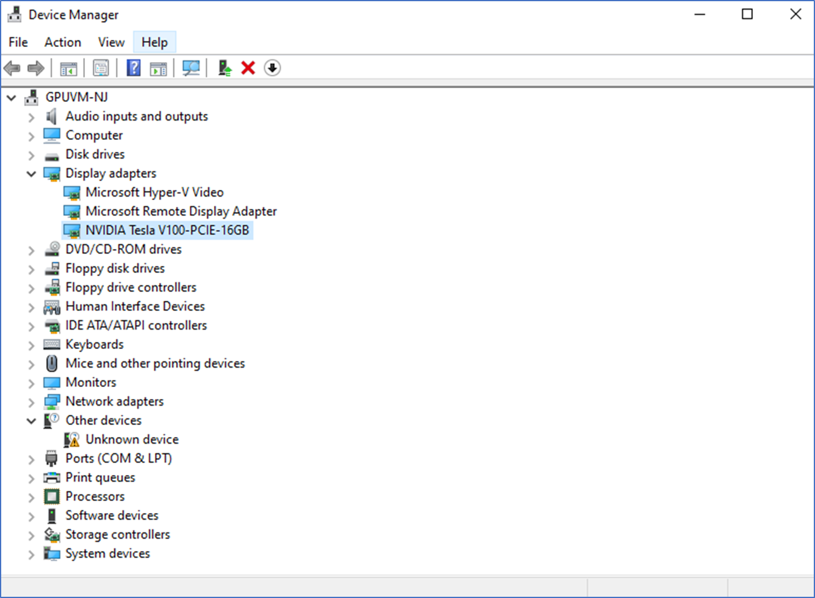Expand the Monitors category arrow
The image size is (815, 598).
[31, 383]
